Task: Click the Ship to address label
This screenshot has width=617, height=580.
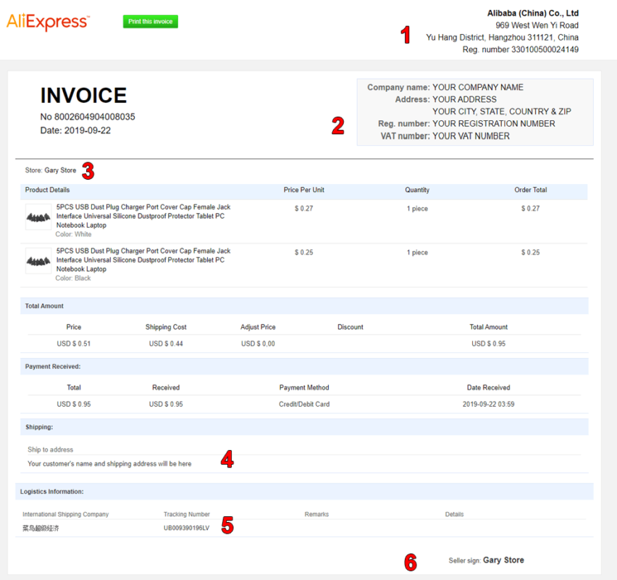Action: [x=51, y=449]
